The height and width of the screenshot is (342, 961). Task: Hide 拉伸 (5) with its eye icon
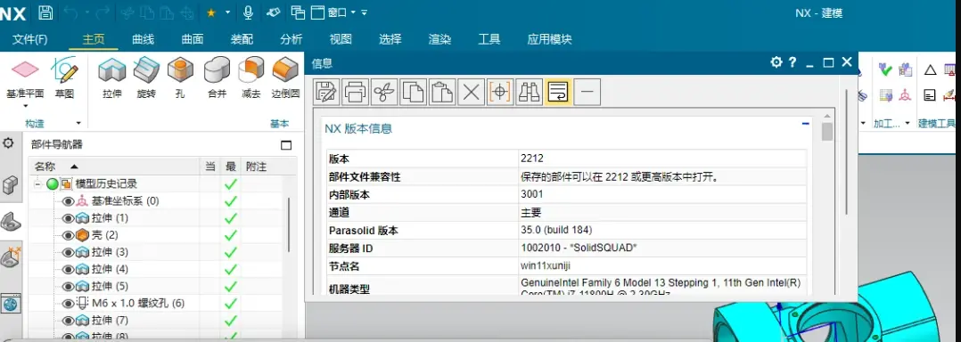[x=68, y=286]
